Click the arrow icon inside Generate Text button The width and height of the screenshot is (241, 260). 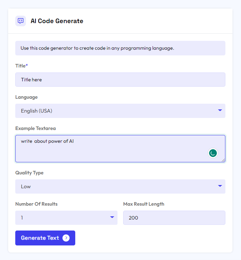(66, 238)
